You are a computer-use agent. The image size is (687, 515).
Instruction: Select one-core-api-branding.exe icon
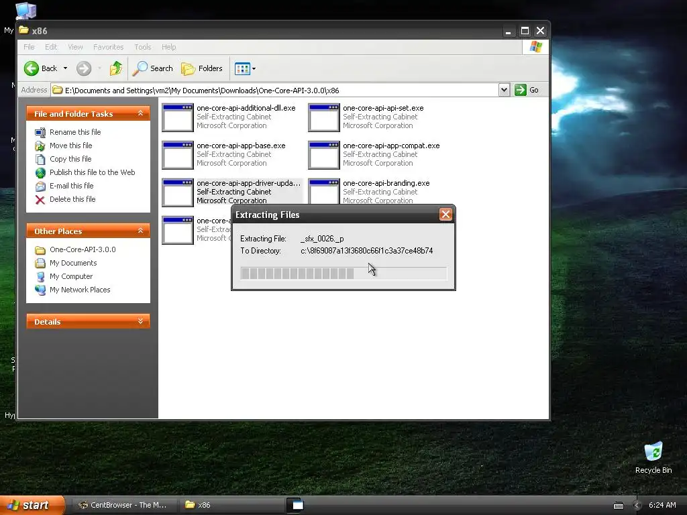pos(324,192)
